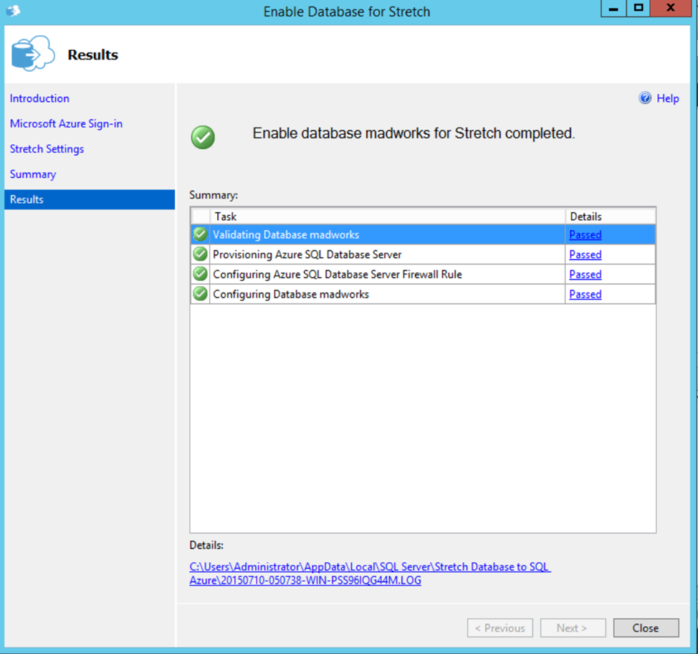Viewport: 698px width, 654px height.
Task: Open the Help link
Action: [x=668, y=98]
